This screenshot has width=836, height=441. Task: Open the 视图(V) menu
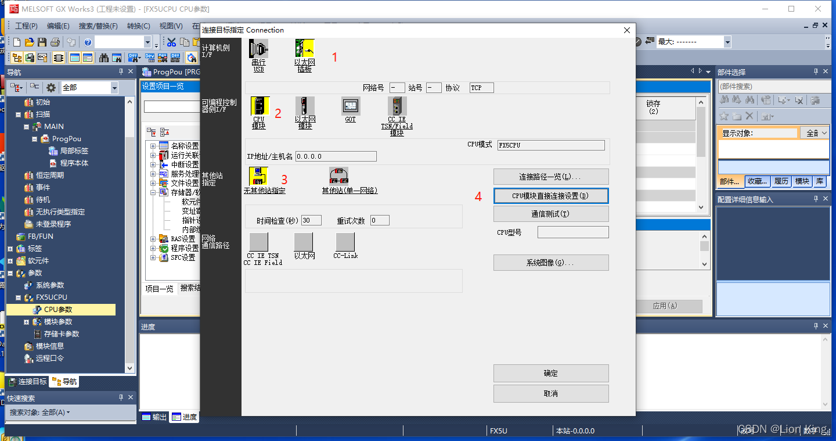point(171,26)
